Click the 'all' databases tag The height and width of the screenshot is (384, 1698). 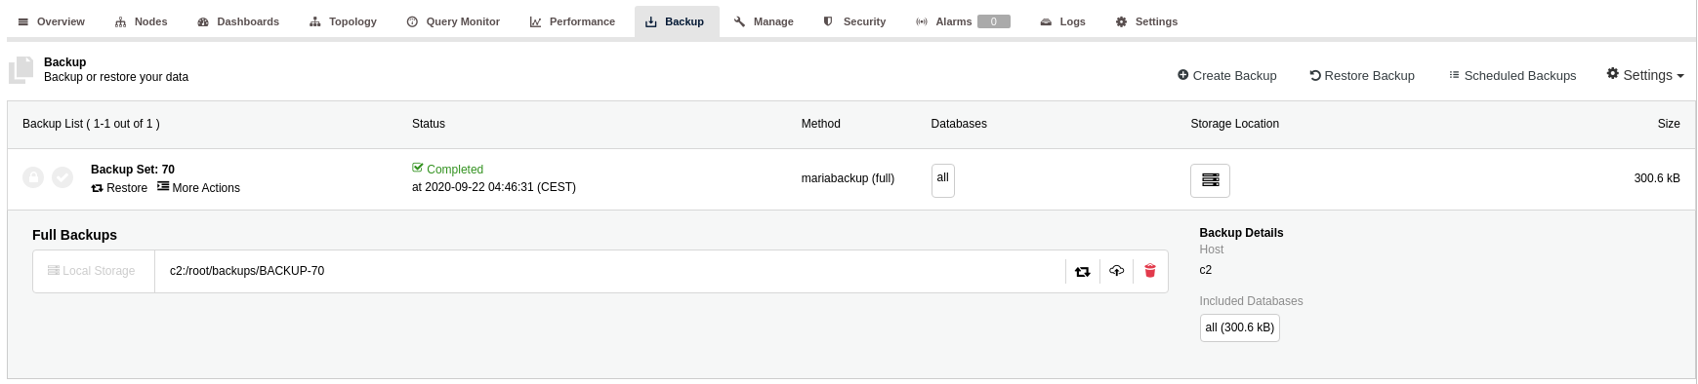click(943, 179)
